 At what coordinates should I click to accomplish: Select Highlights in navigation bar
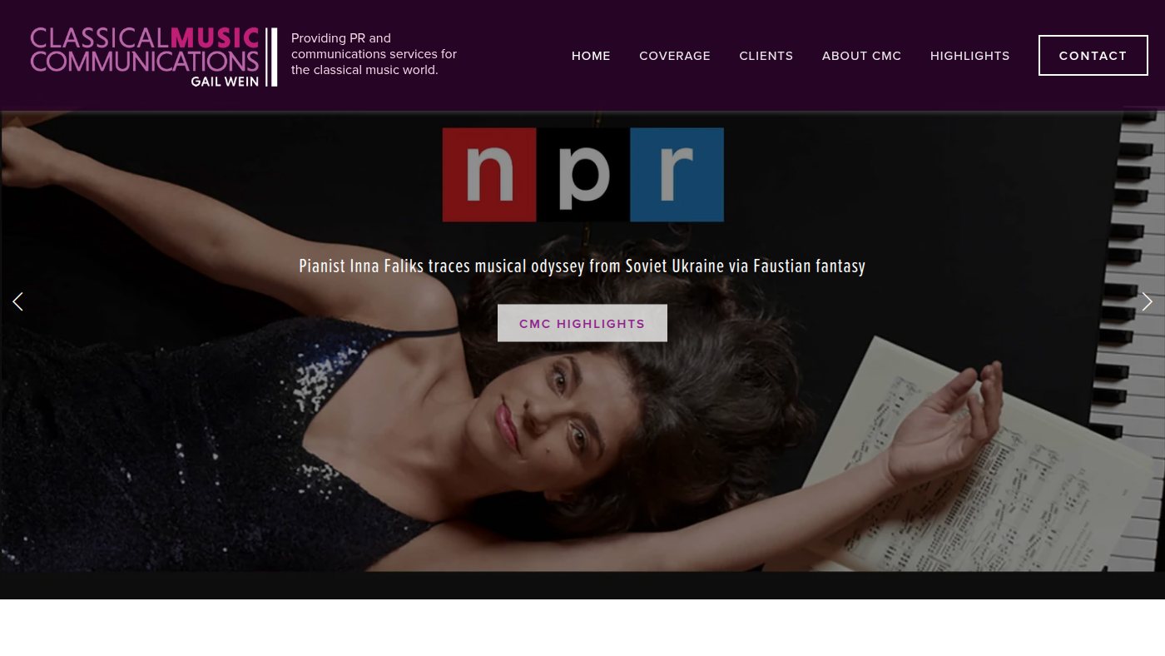[x=969, y=56]
